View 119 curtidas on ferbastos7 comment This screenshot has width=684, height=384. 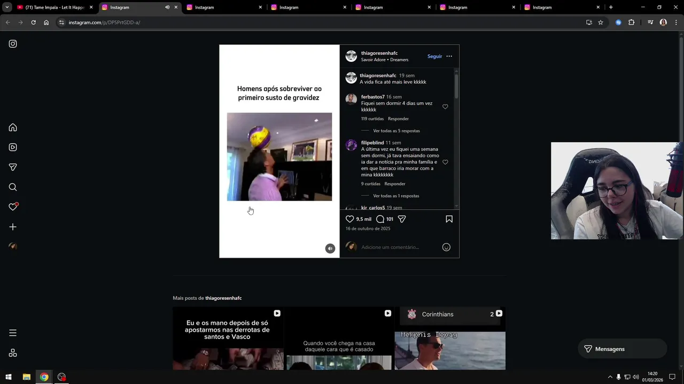[x=372, y=119]
